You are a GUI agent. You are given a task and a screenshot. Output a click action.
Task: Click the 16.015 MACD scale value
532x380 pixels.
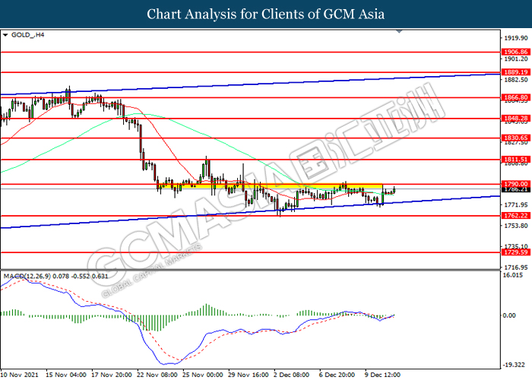pyautogui.click(x=512, y=275)
